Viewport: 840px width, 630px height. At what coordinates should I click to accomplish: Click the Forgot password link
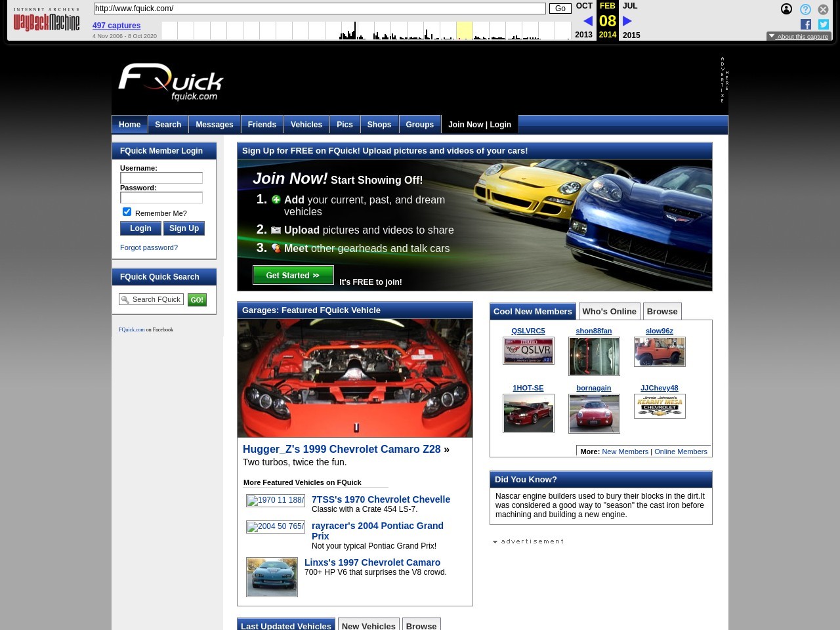click(149, 247)
